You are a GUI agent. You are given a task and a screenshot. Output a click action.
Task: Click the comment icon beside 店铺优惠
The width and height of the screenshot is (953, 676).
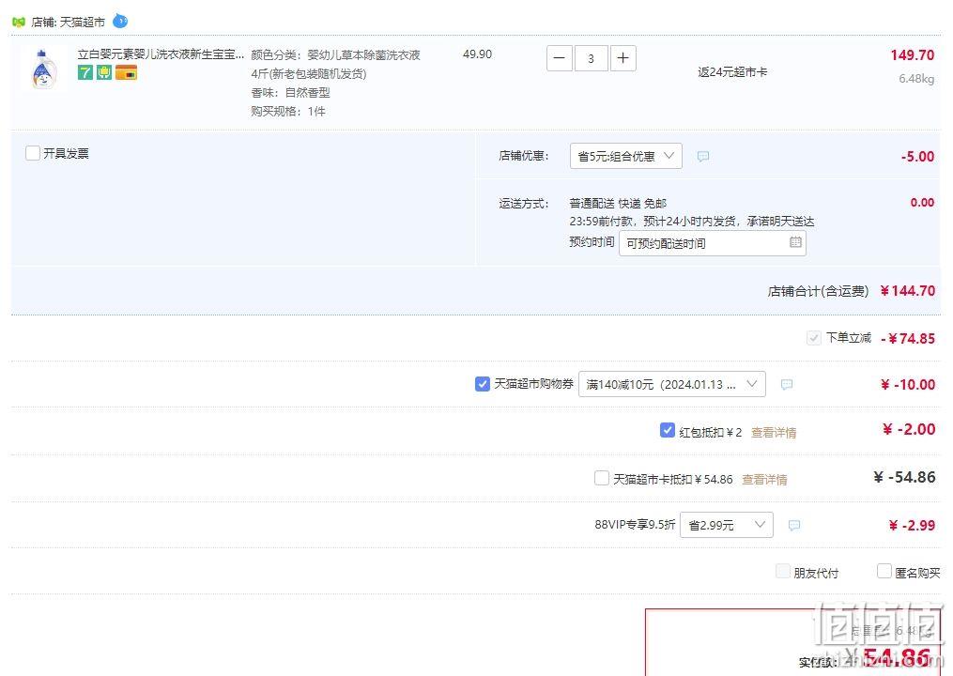[703, 156]
